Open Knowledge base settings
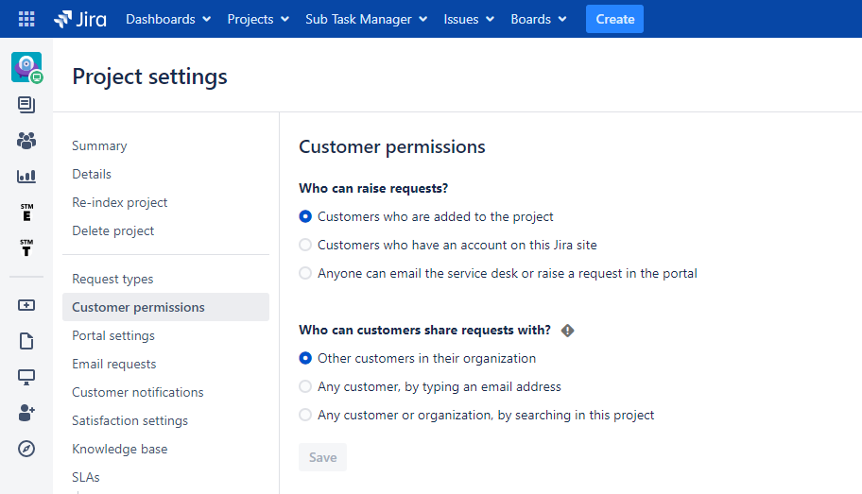Image resolution: width=862 pixels, height=494 pixels. click(x=120, y=449)
